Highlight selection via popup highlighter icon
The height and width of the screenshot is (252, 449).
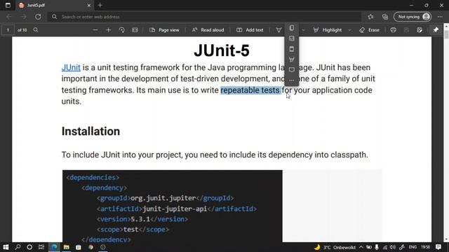(x=292, y=59)
